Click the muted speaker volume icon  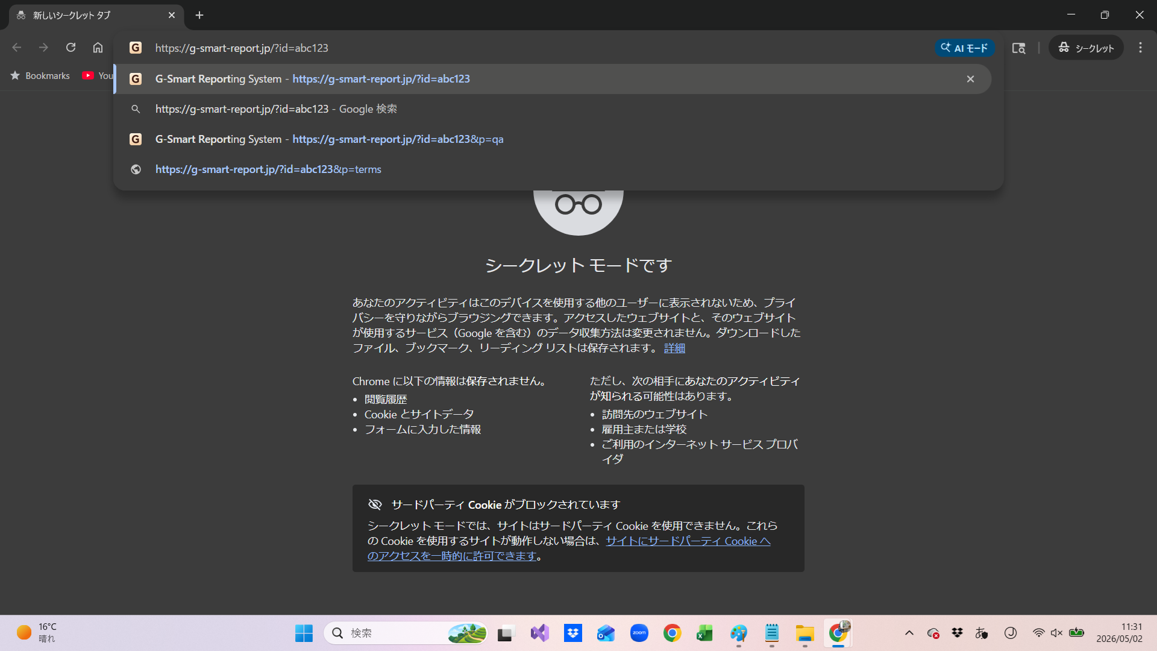1056,633
